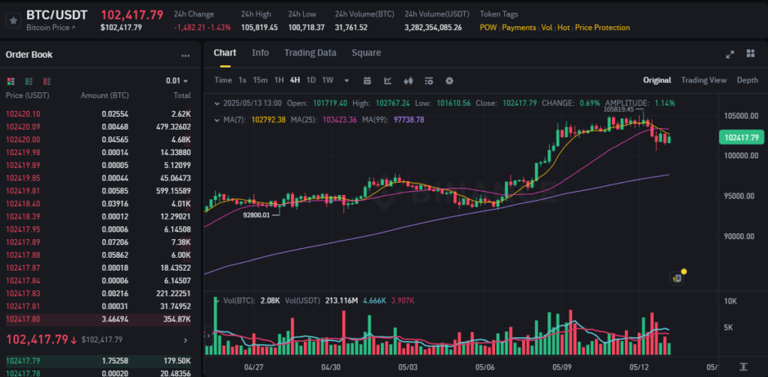Click the POW token tag

tap(487, 28)
